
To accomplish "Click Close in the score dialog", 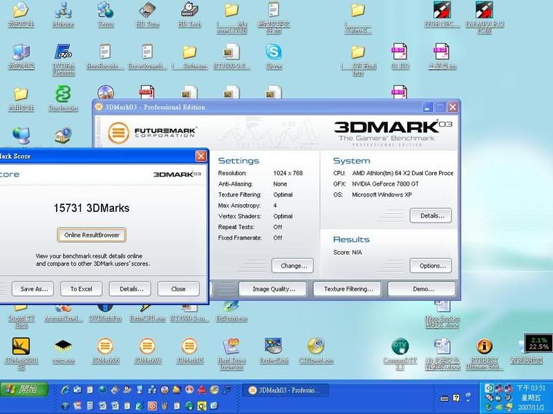I will coord(178,288).
